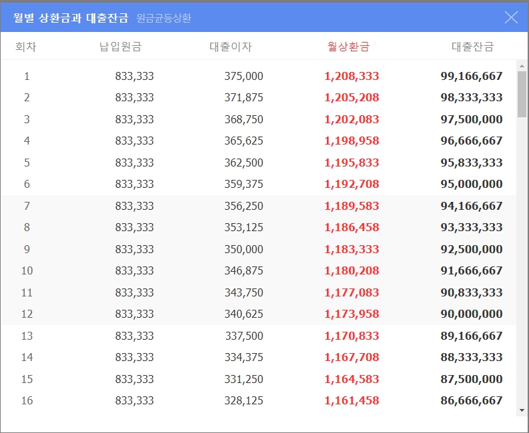Viewport: 529px width, 433px height.
Task: Select the loan balance 92,500,000
Action: pos(472,249)
